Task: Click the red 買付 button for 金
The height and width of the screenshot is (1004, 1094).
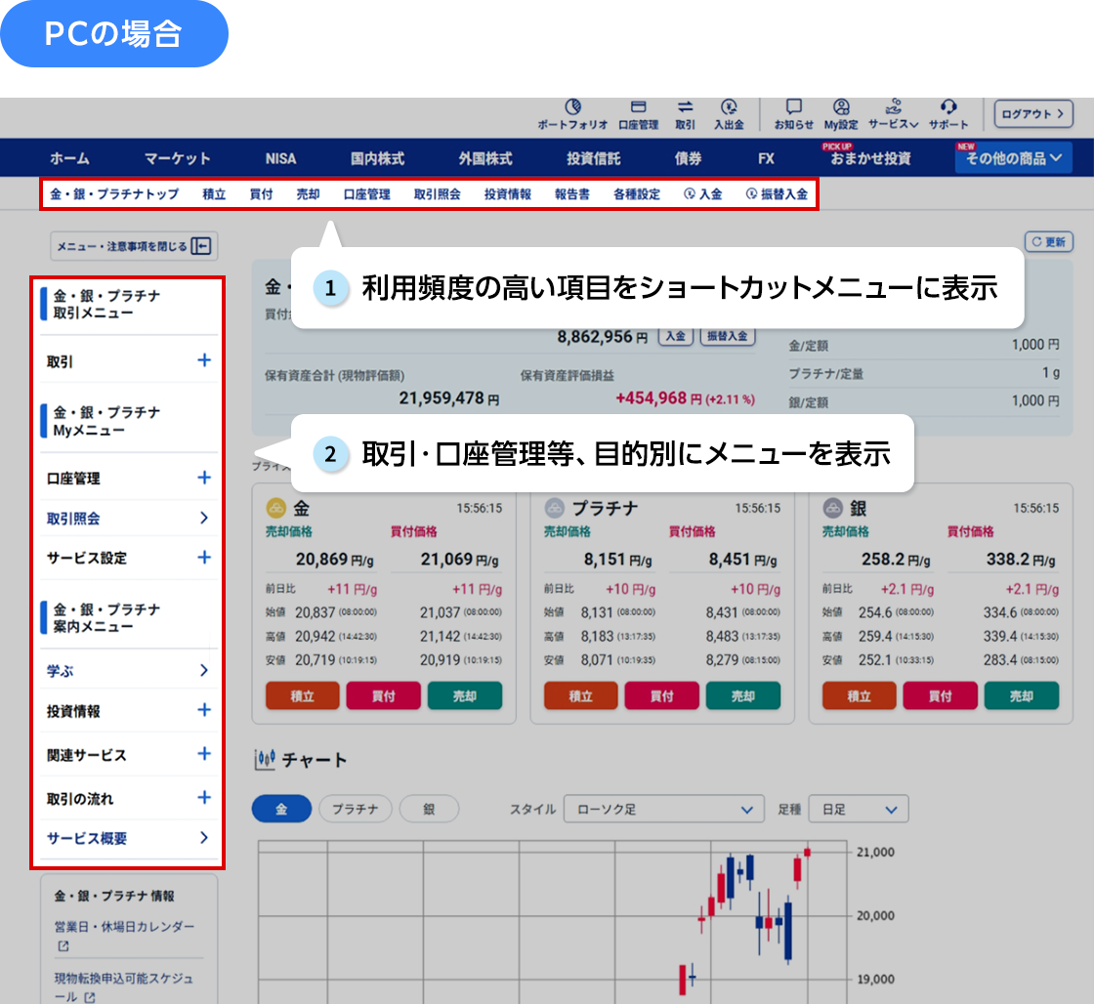Action: coord(383,695)
